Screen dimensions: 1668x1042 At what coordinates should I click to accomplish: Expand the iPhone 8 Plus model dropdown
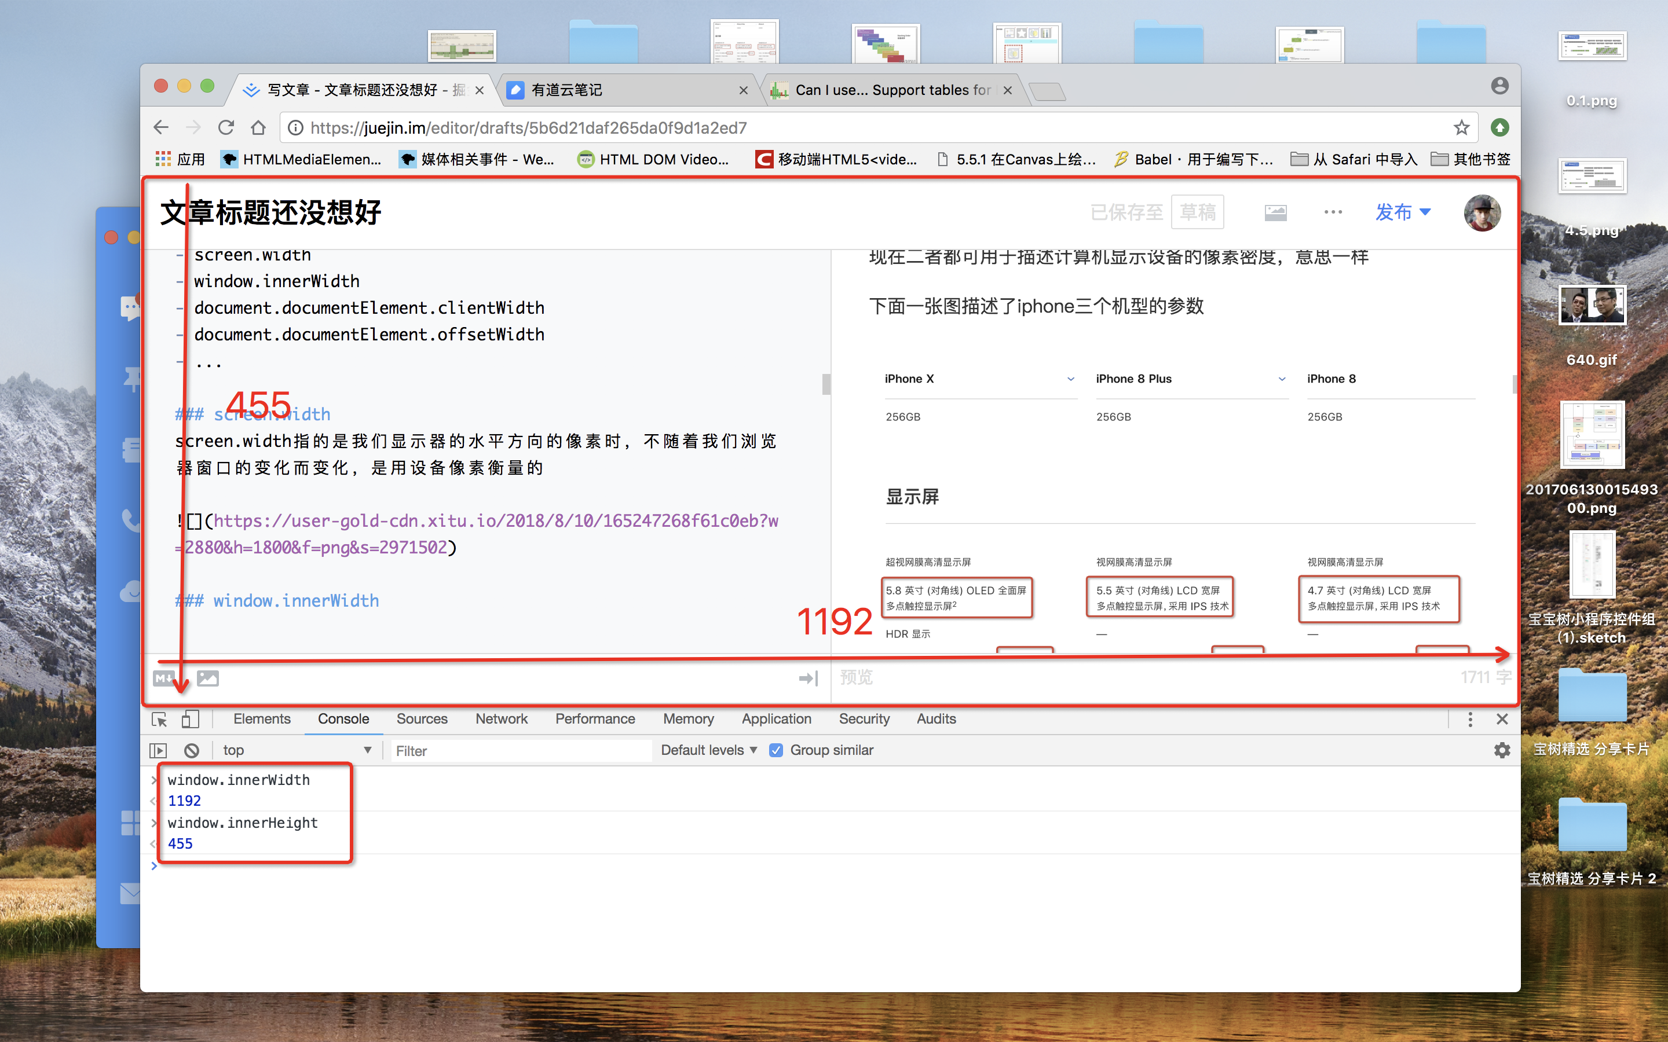[x=1282, y=379]
